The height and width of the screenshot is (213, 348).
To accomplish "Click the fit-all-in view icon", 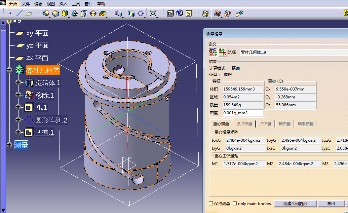I will tap(153, 14).
